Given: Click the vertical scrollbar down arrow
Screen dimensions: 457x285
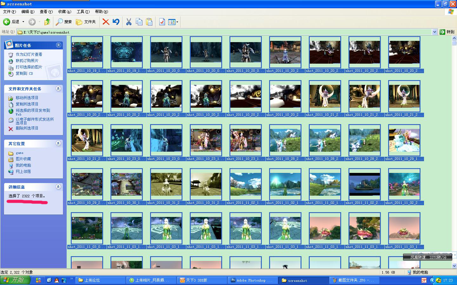Looking at the screenshot, I should [x=454, y=266].
